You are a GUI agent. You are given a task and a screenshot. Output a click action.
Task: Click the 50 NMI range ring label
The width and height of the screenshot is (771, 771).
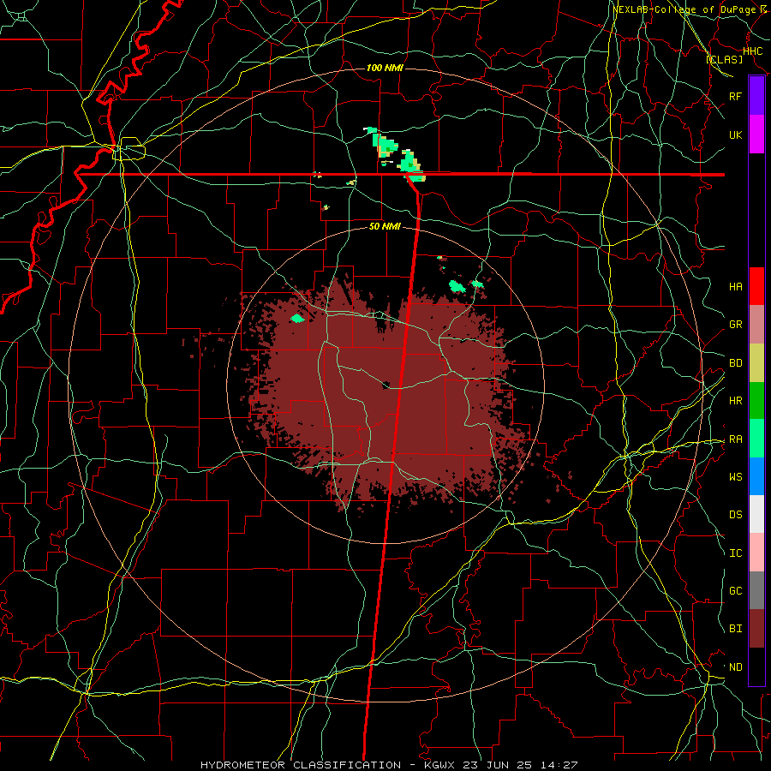pyautogui.click(x=385, y=226)
